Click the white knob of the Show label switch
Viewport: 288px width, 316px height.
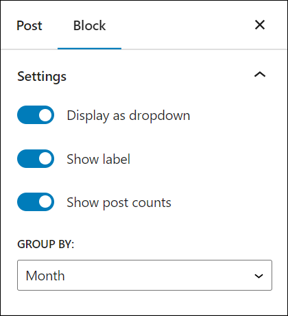click(45, 158)
